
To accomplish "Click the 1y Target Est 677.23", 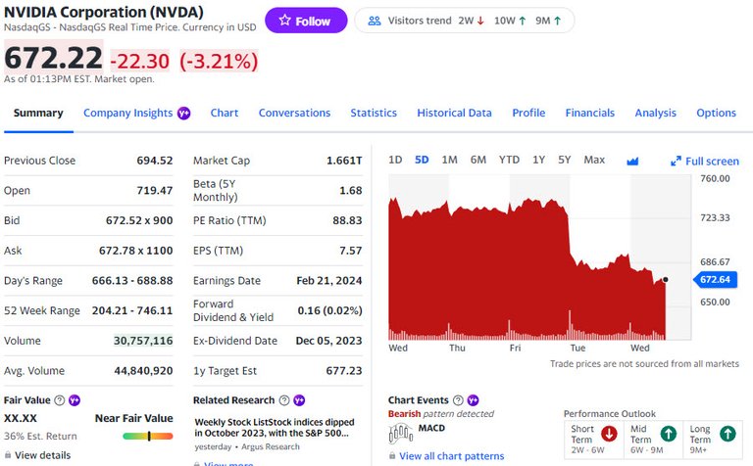I will tap(344, 371).
